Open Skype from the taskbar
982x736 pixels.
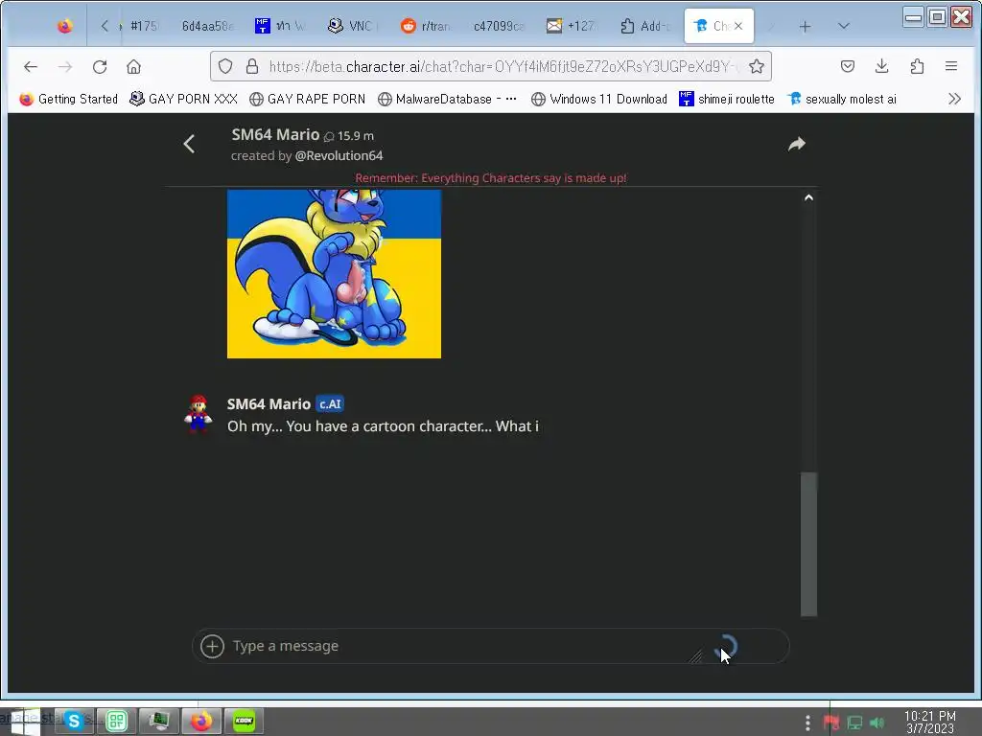click(x=74, y=722)
